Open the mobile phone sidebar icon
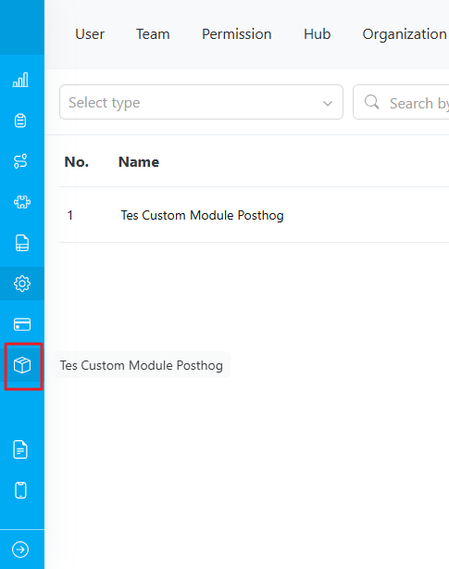Viewport: 449px width, 569px height. coord(20,490)
